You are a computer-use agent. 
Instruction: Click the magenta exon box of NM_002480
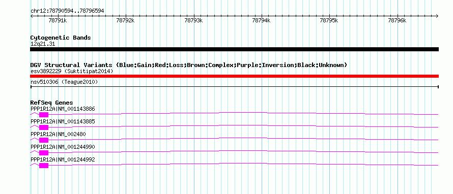click(44, 140)
